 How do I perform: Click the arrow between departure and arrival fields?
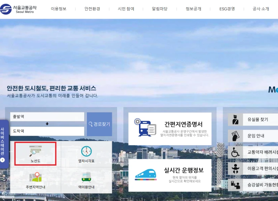tap(47, 124)
